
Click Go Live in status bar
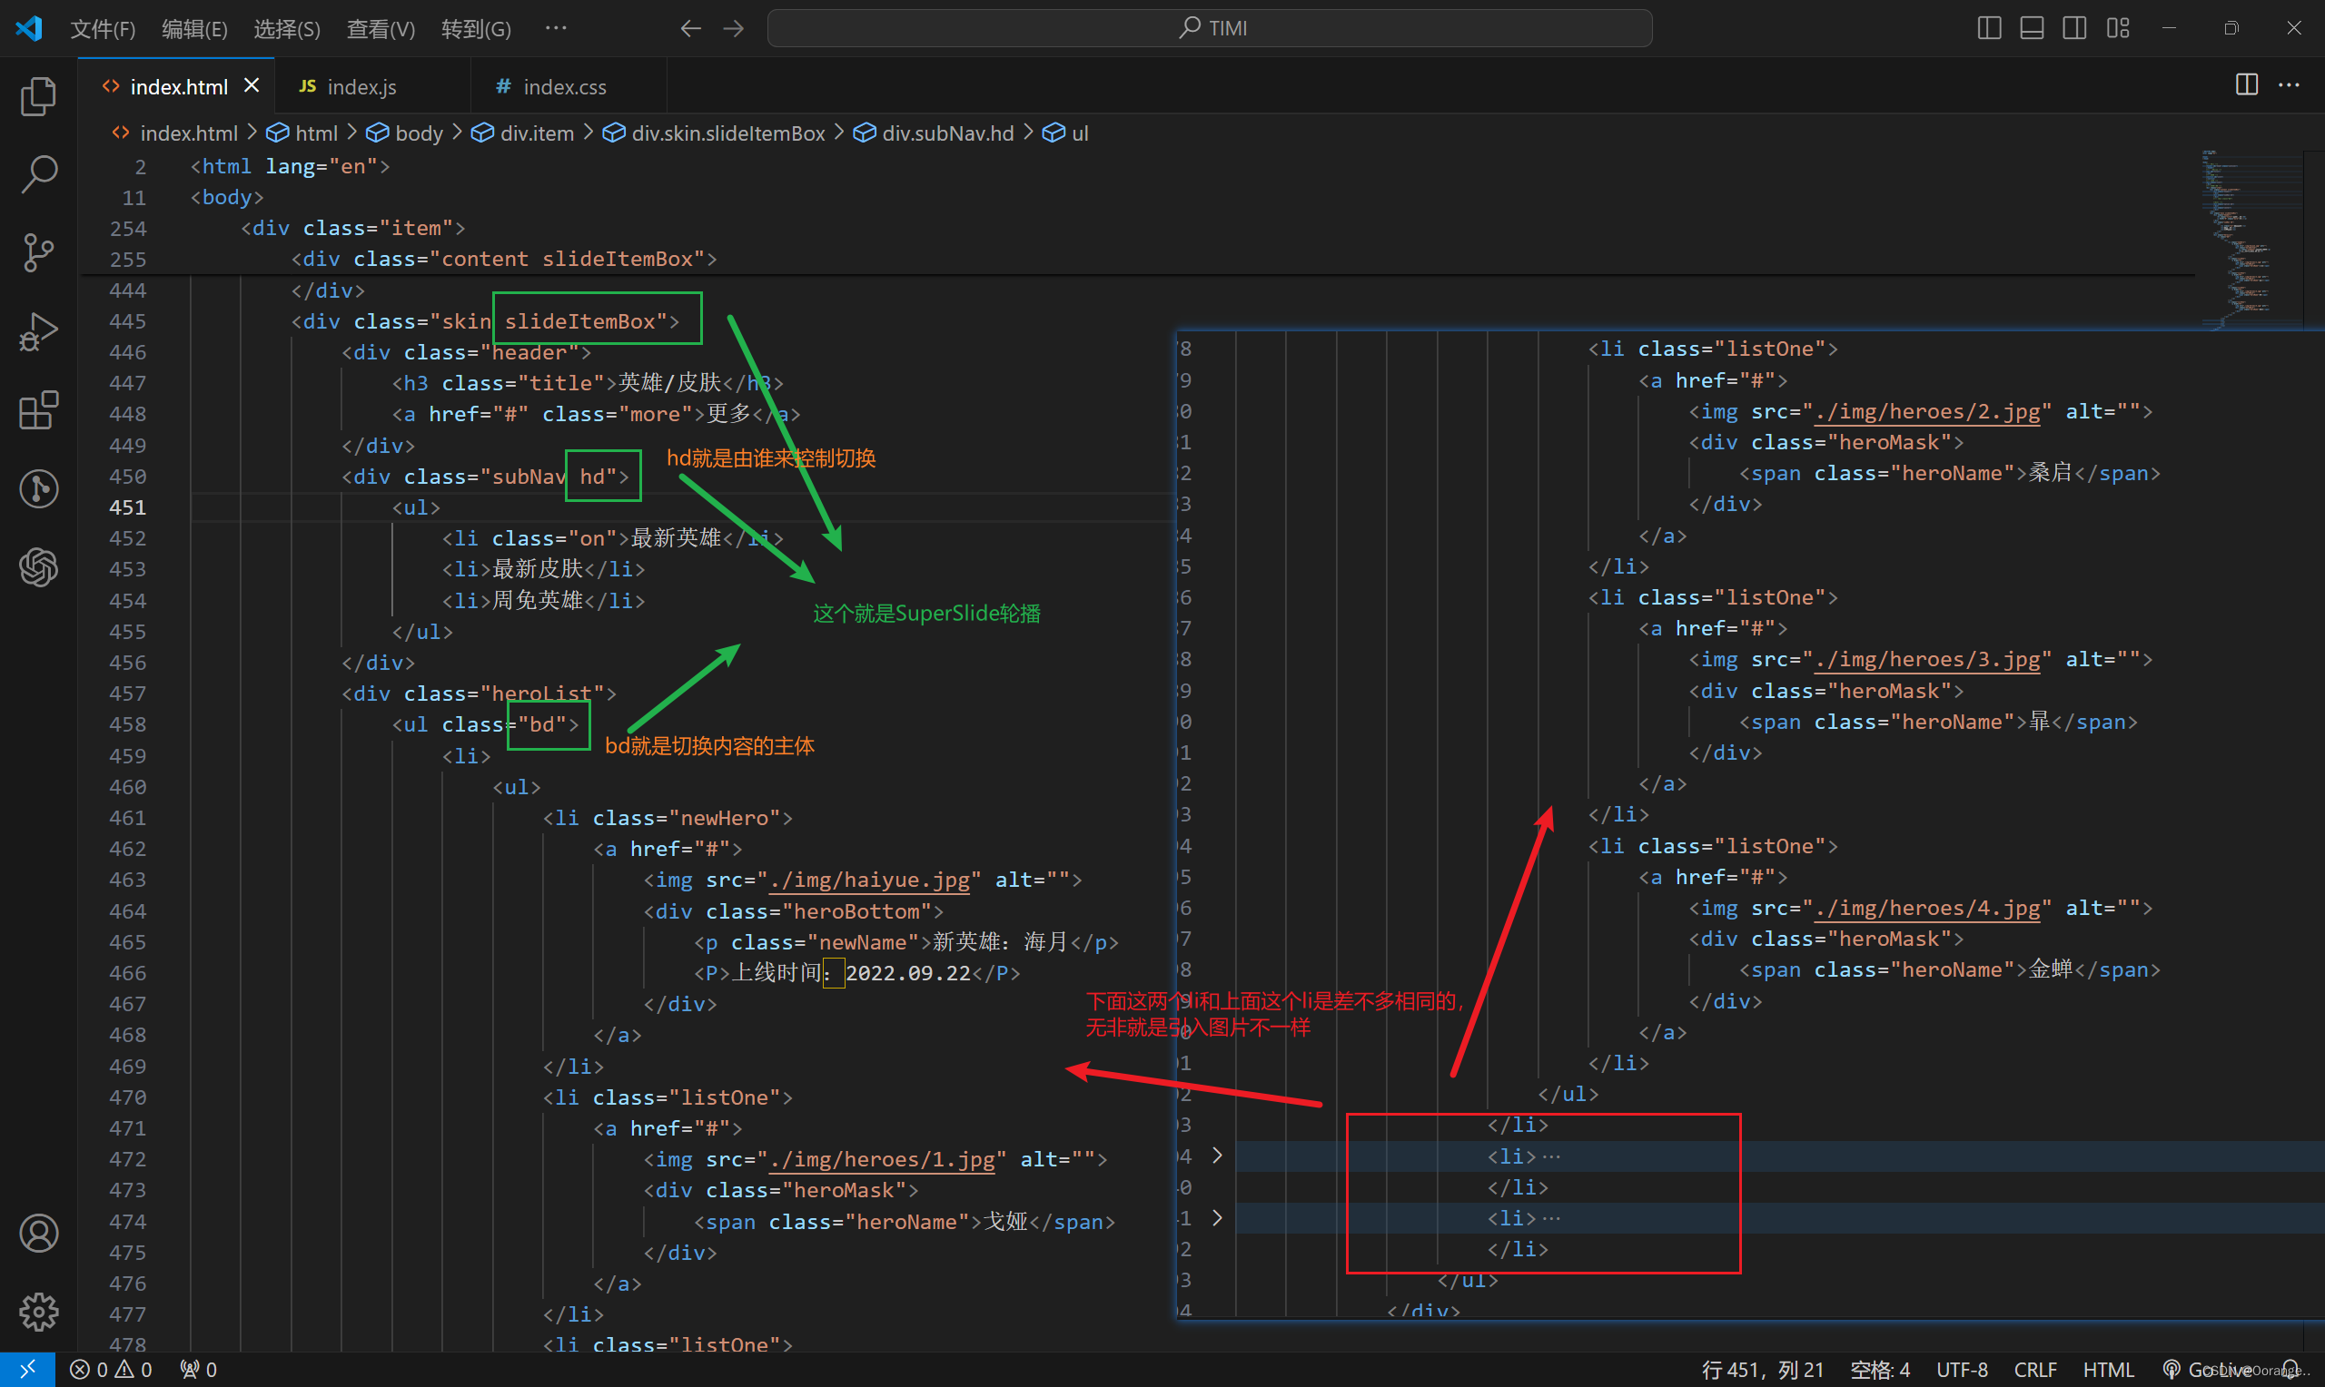2208,1369
